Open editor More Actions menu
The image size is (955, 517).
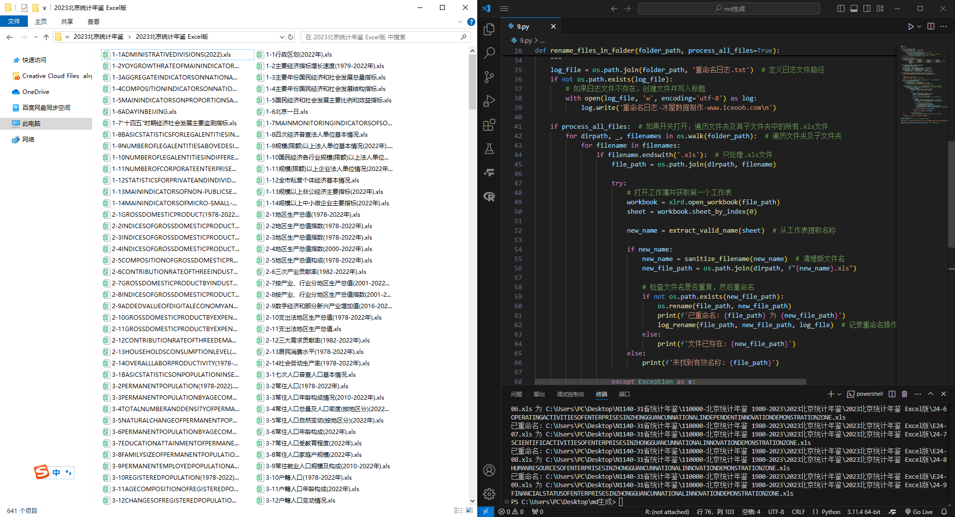(944, 26)
